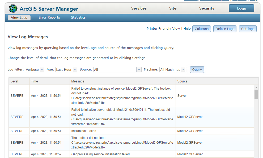
Task: Open log Settings
Action: 248,29
